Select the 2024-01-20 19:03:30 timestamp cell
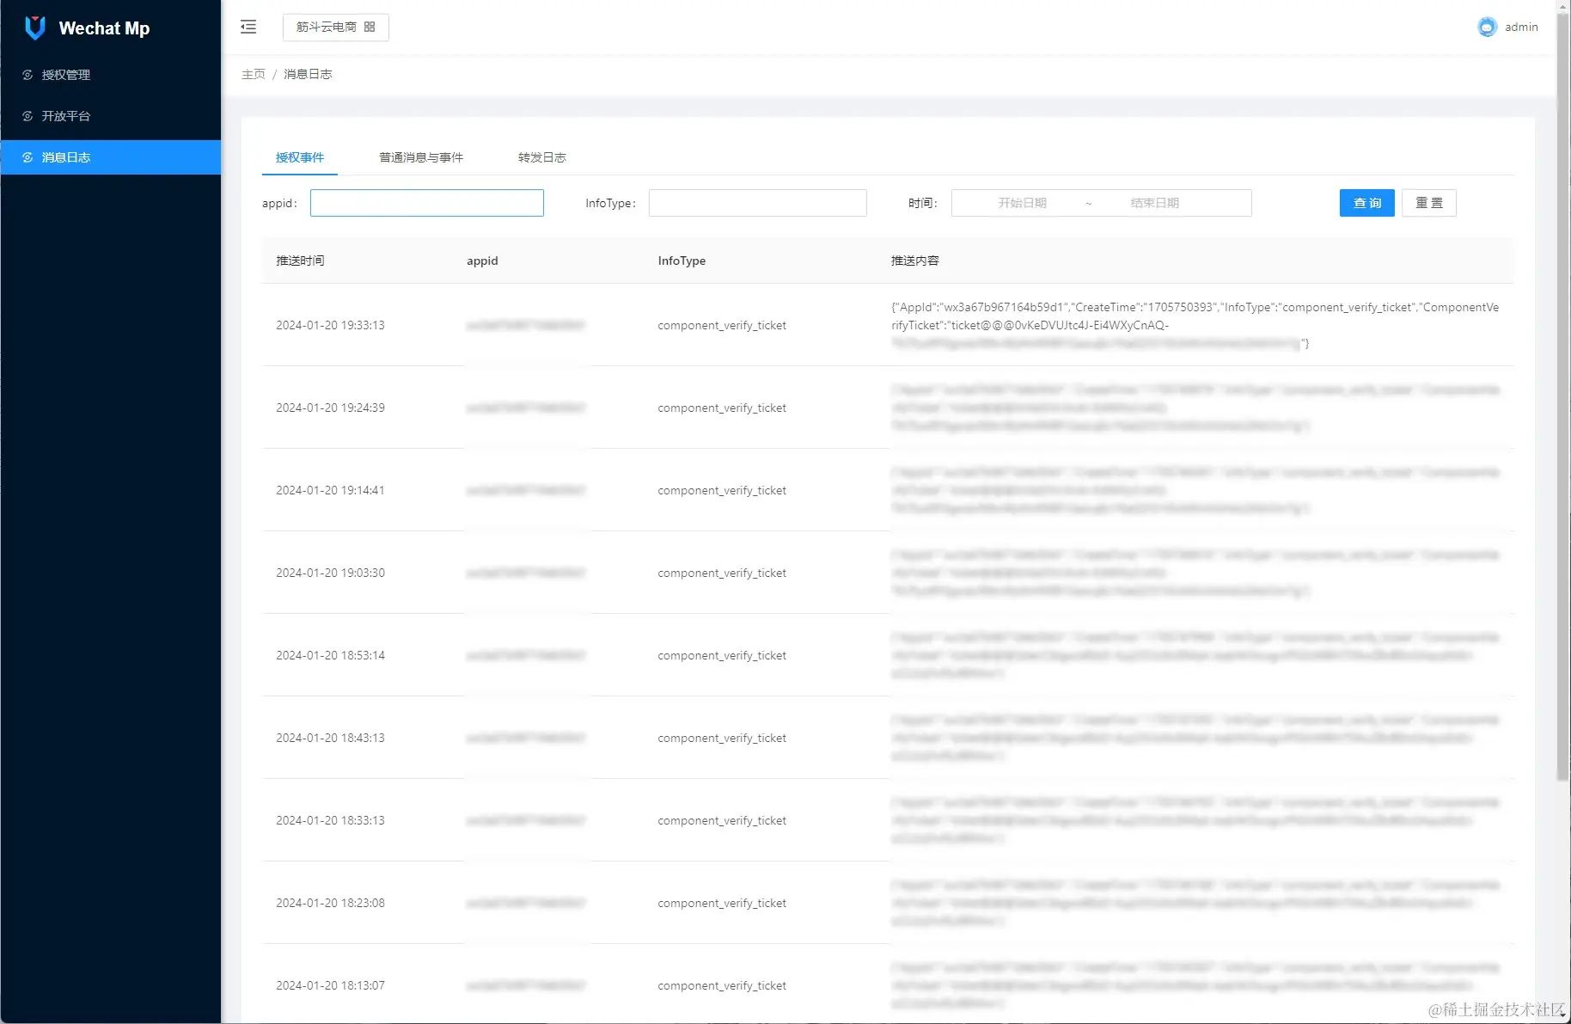The height and width of the screenshot is (1024, 1571). coord(330,573)
